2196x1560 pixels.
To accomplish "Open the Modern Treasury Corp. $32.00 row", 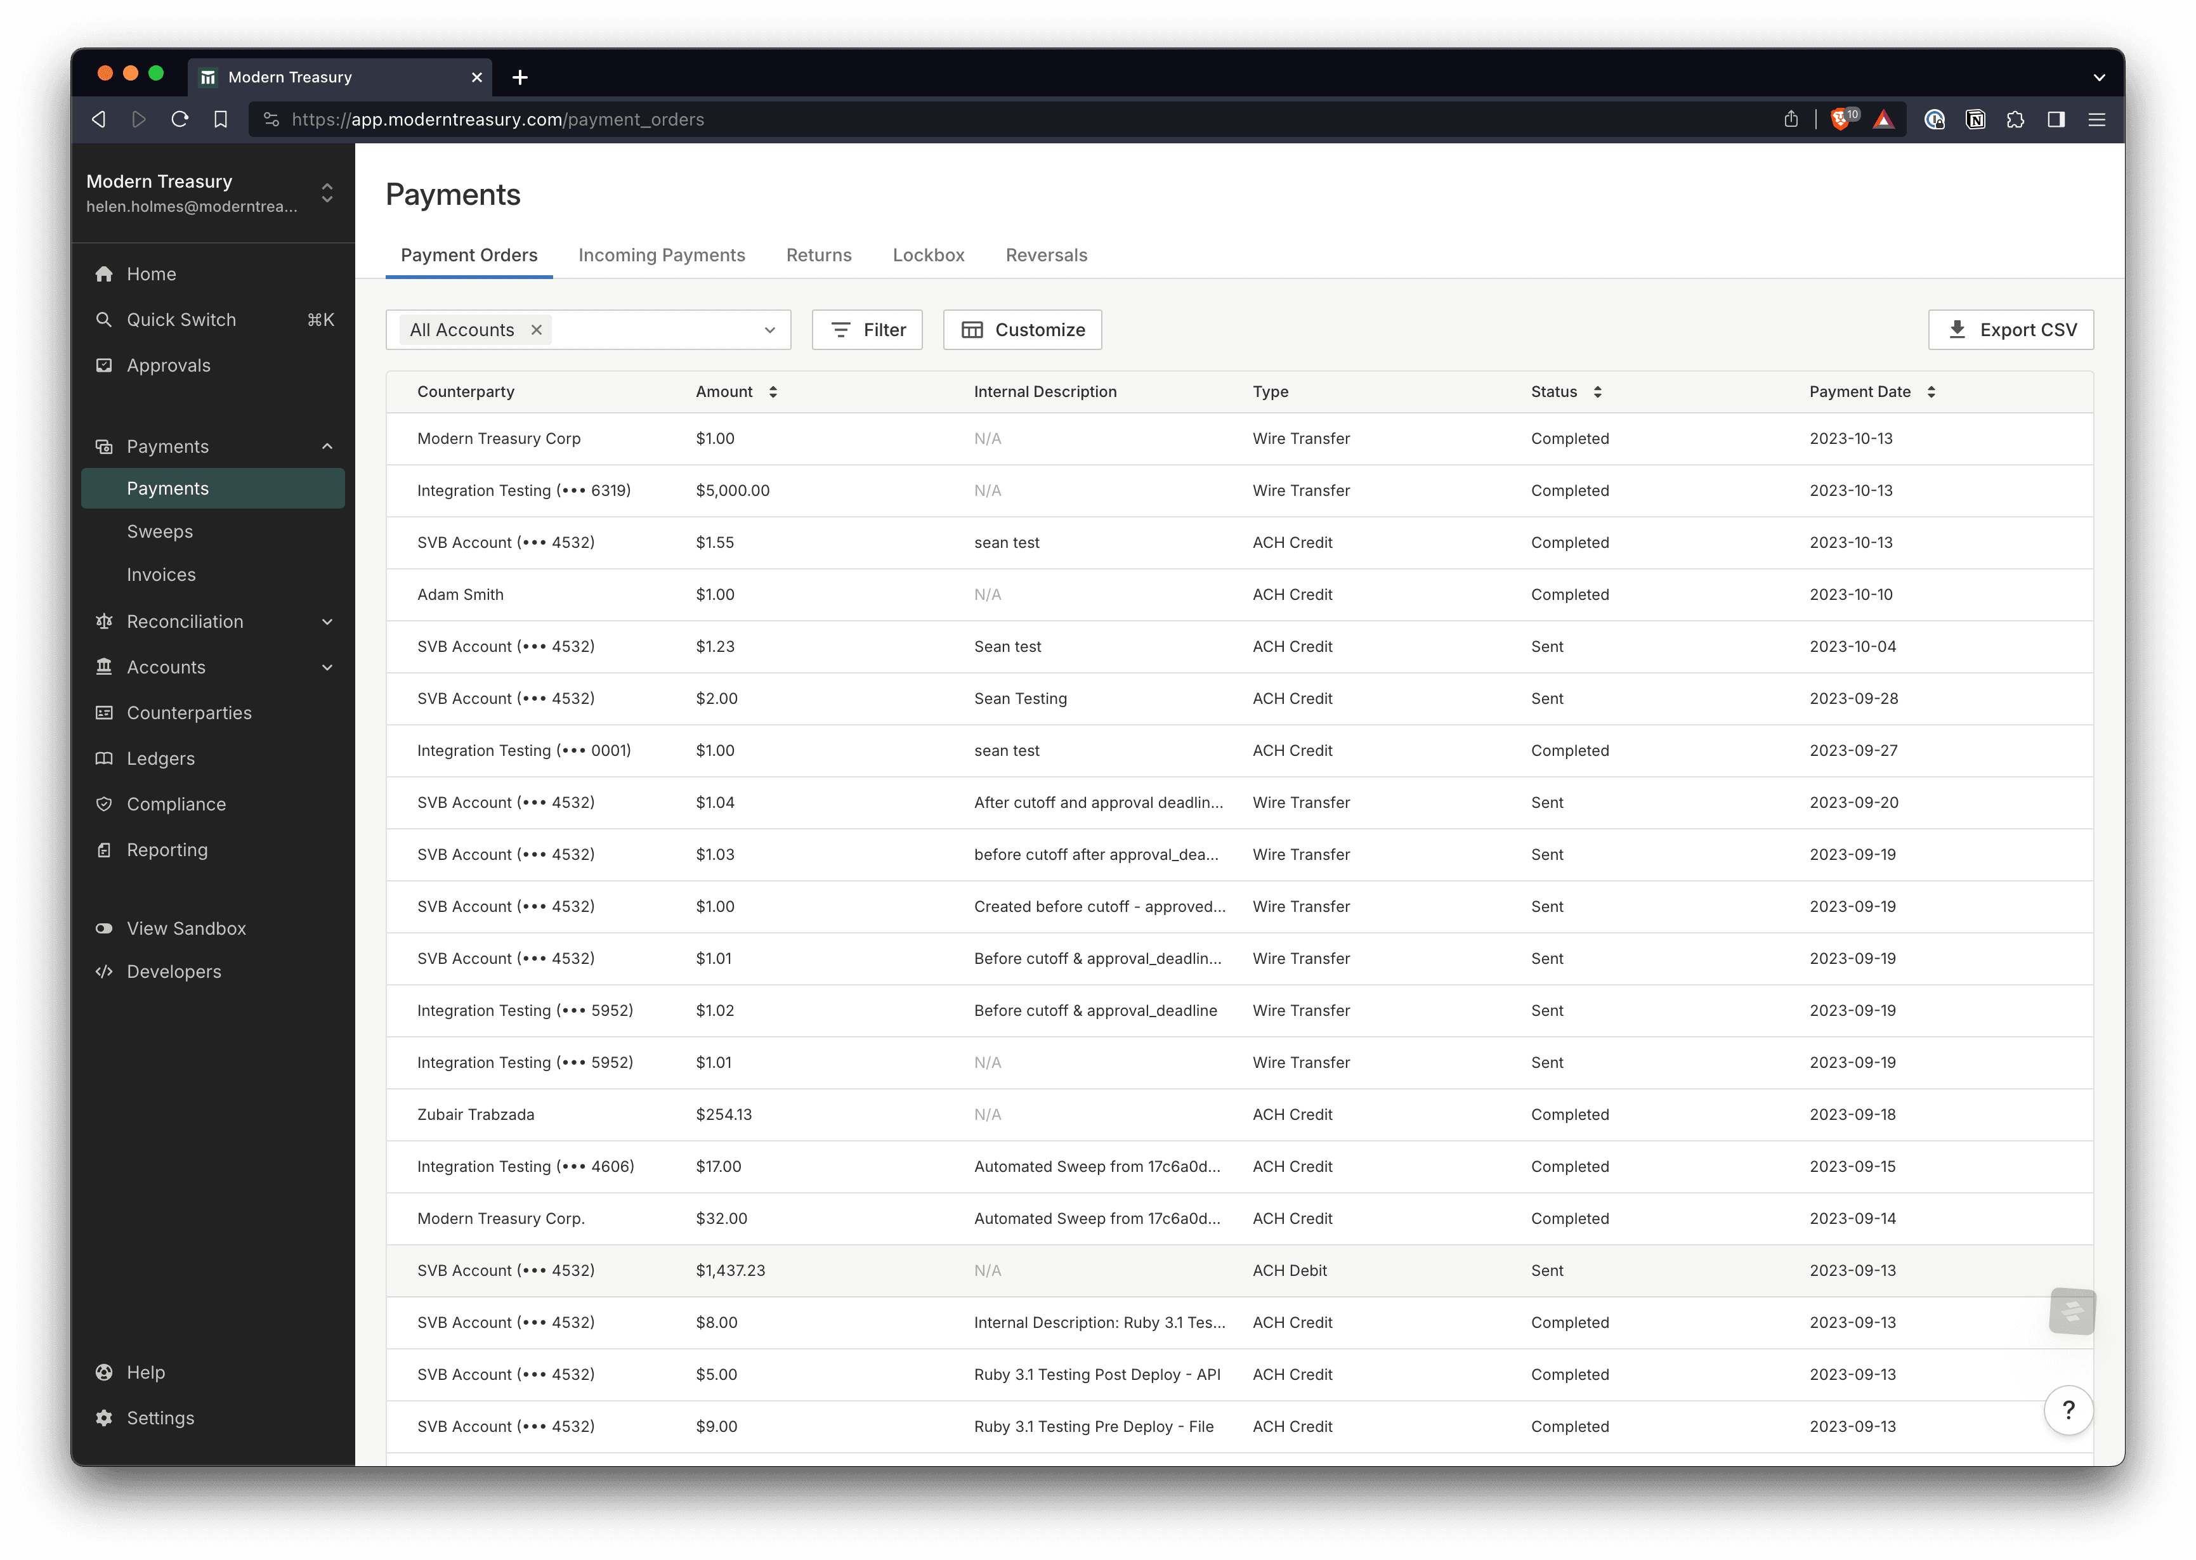I will 1239,1219.
